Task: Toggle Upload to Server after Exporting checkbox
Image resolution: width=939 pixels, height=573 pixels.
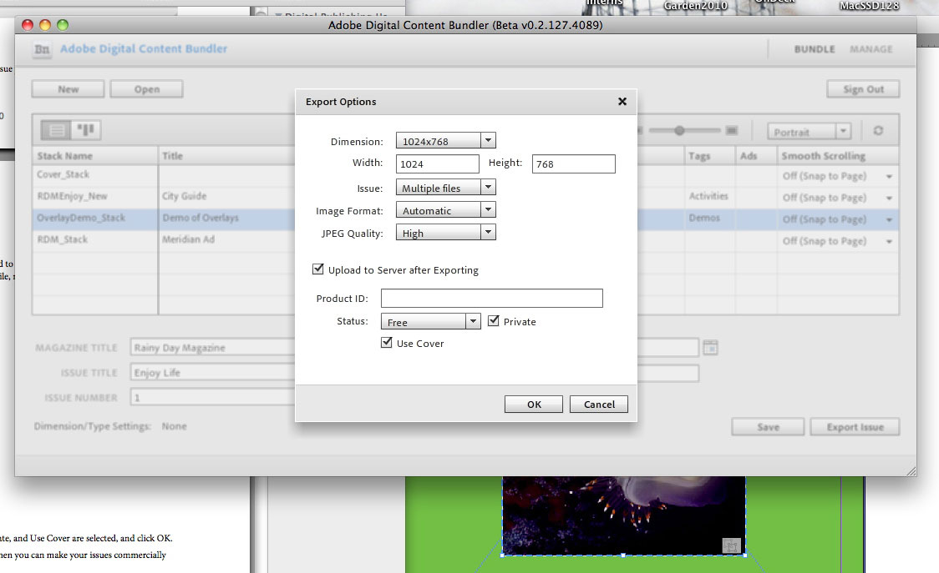Action: click(318, 269)
